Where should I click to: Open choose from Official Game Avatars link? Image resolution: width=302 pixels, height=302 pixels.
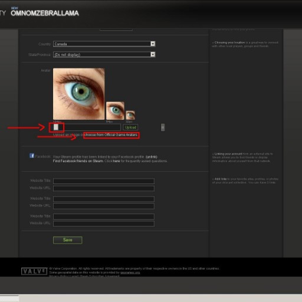click(x=111, y=135)
